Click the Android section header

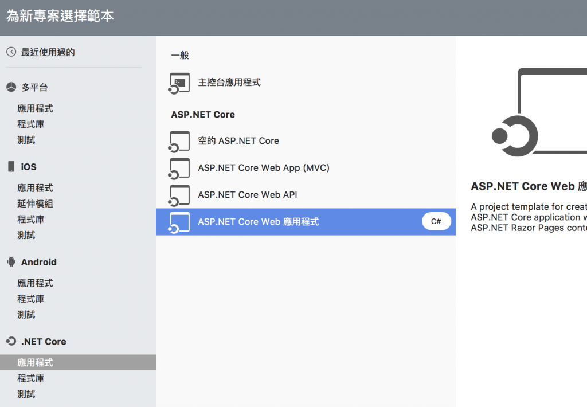pos(39,262)
